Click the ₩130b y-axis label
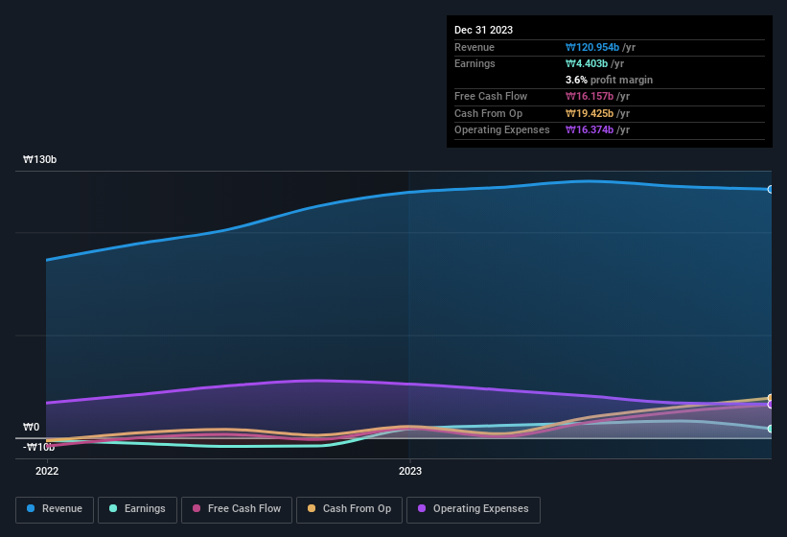 pos(39,159)
